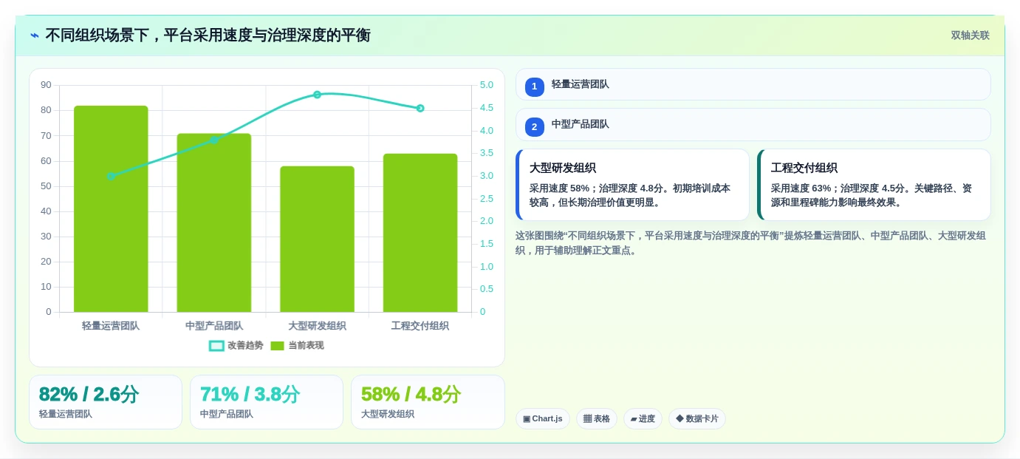This screenshot has width=1020, height=459.
Task: Click the chart title about 平台采用速度与治理深度
Action: (x=208, y=35)
